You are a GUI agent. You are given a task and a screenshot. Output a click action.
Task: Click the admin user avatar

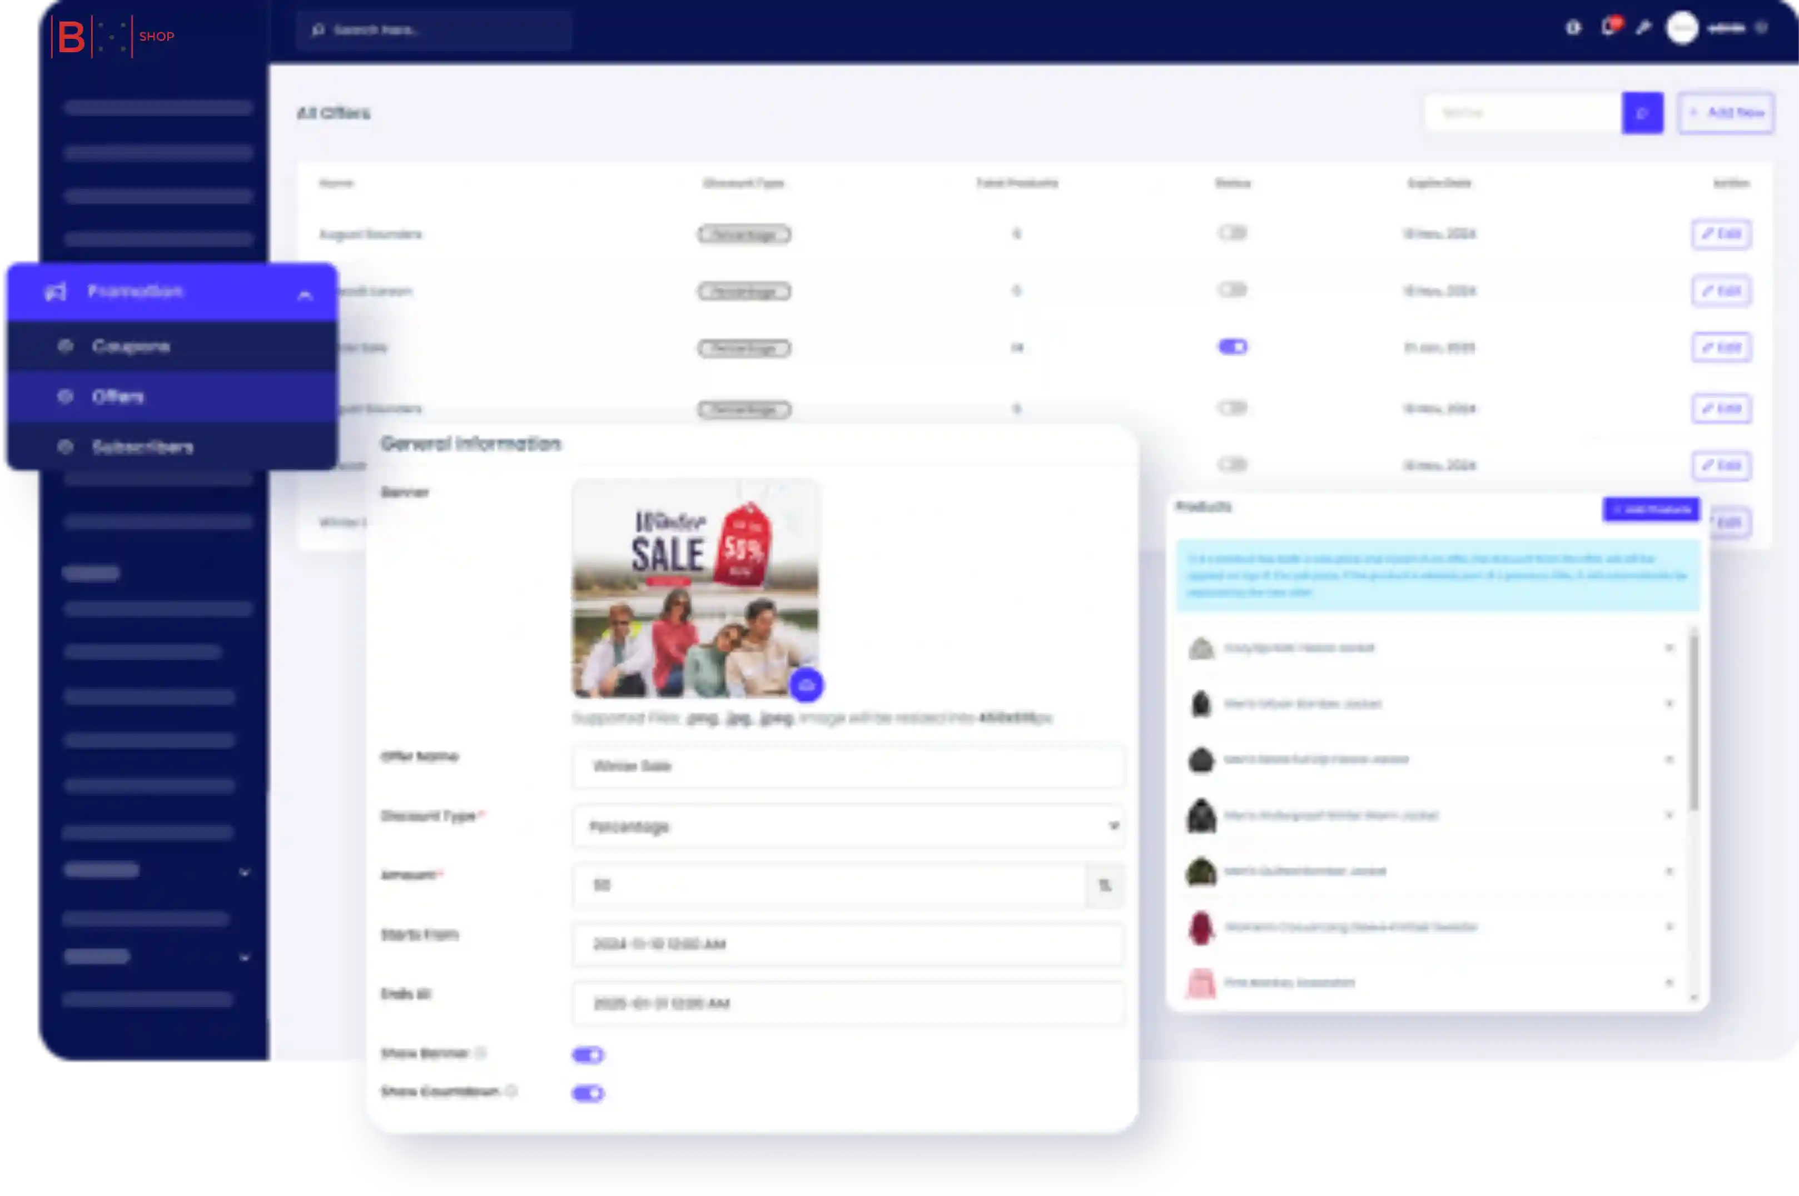[x=1682, y=28]
